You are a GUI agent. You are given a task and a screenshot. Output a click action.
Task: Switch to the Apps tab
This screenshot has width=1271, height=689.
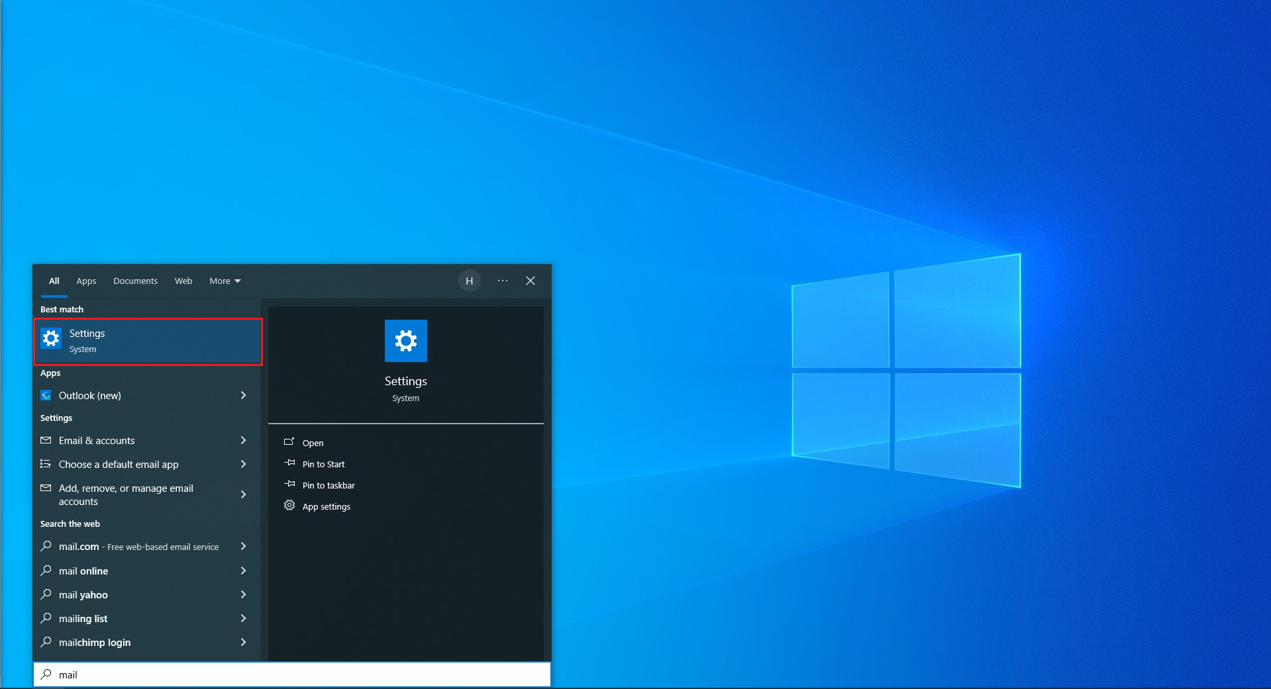86,281
